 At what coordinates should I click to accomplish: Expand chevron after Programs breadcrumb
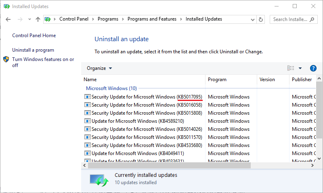tap(123, 19)
